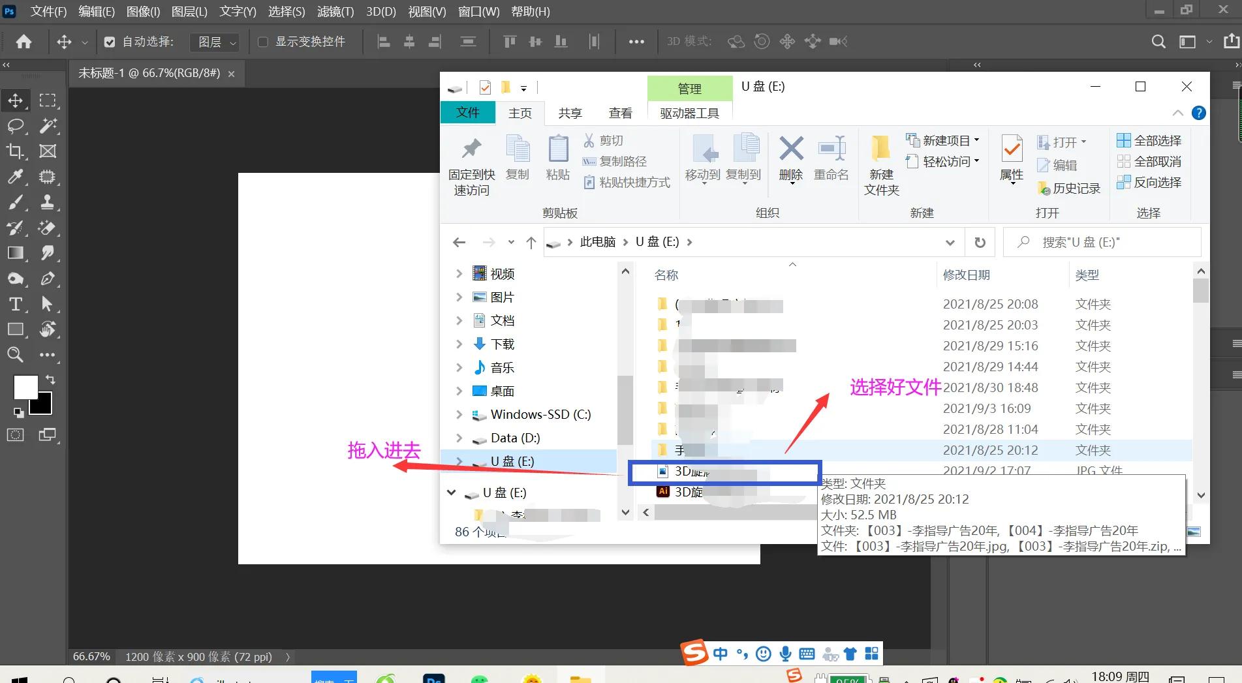The height and width of the screenshot is (683, 1242).
Task: Select the Lasso tool
Action: point(16,126)
